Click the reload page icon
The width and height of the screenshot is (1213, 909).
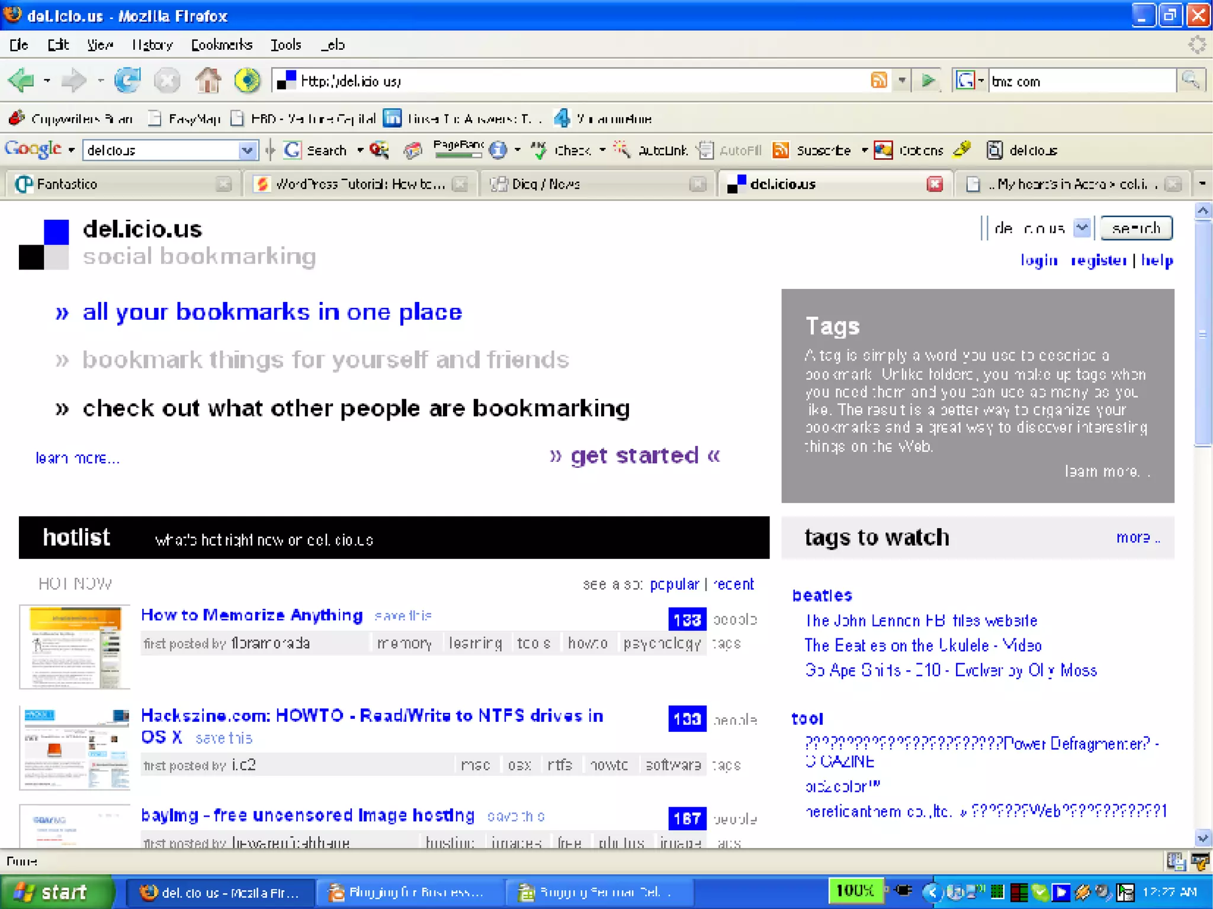(x=127, y=80)
